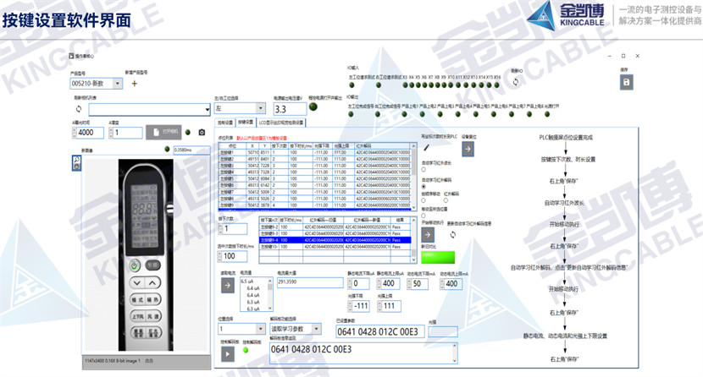The image size is (703, 377).
Task: Click the save floppy disk icon
Action: point(625,82)
